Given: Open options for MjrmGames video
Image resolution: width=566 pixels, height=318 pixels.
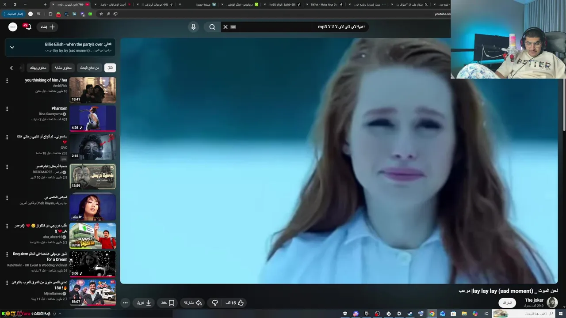Looking at the screenshot, I should coord(7,283).
